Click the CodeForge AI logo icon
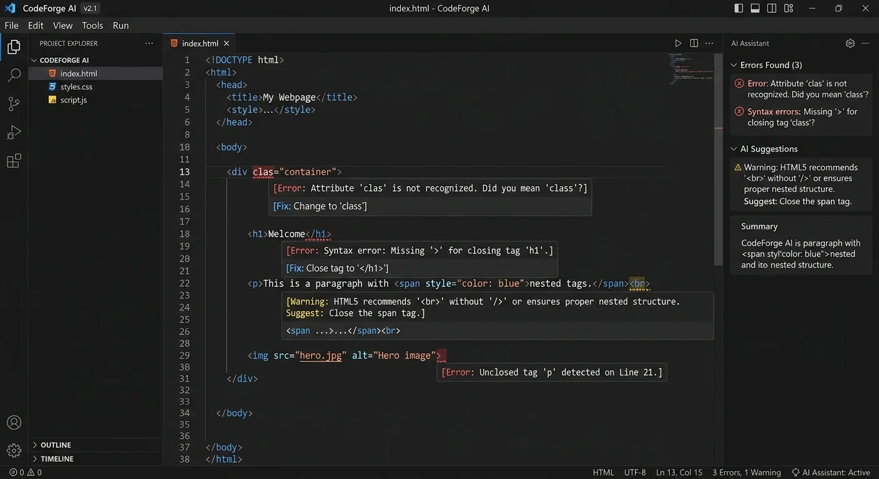Image resolution: width=879 pixels, height=479 pixels. (9, 8)
